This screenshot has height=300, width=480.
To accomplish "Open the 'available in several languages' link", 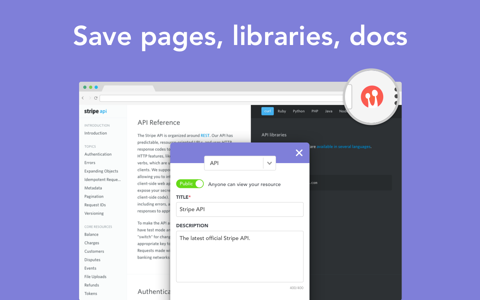I will point(343,147).
